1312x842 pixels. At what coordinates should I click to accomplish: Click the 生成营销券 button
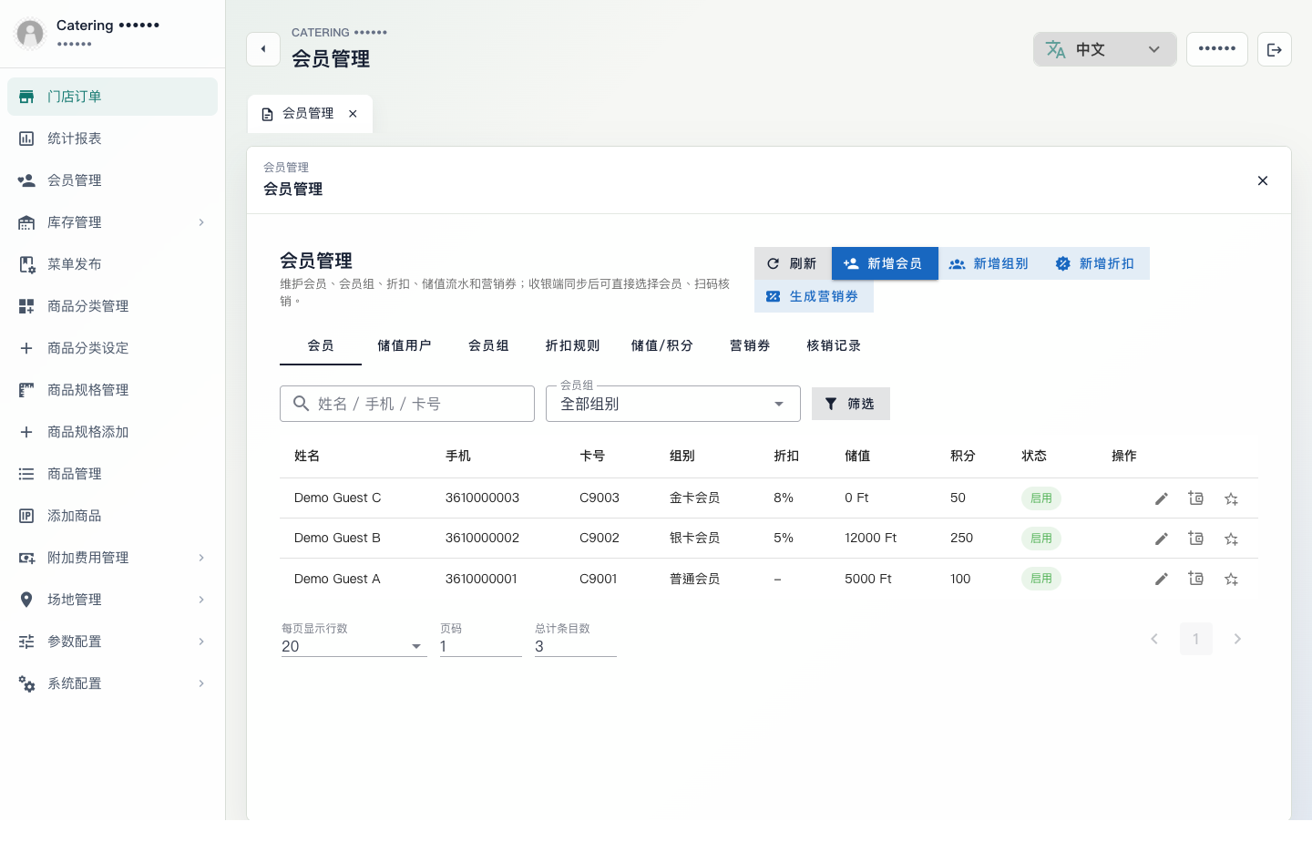(814, 296)
